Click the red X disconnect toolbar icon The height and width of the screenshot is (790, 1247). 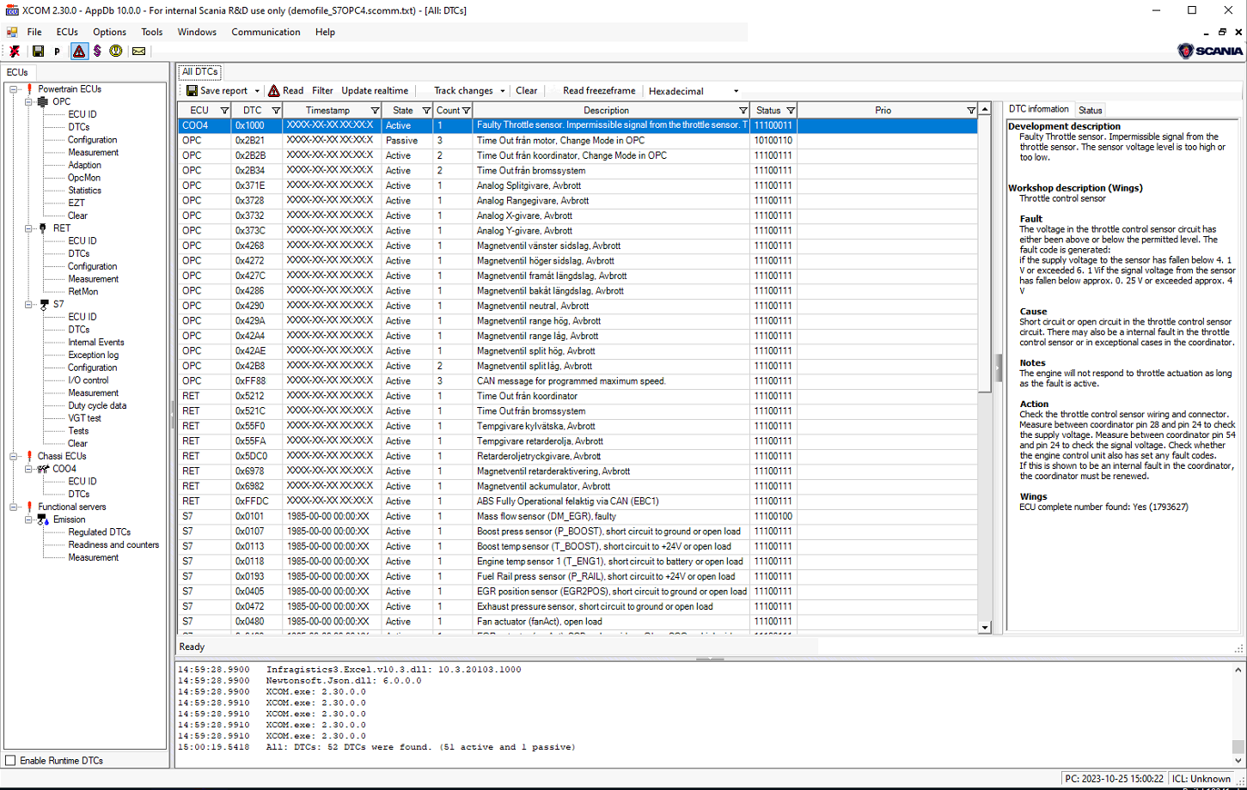click(15, 51)
